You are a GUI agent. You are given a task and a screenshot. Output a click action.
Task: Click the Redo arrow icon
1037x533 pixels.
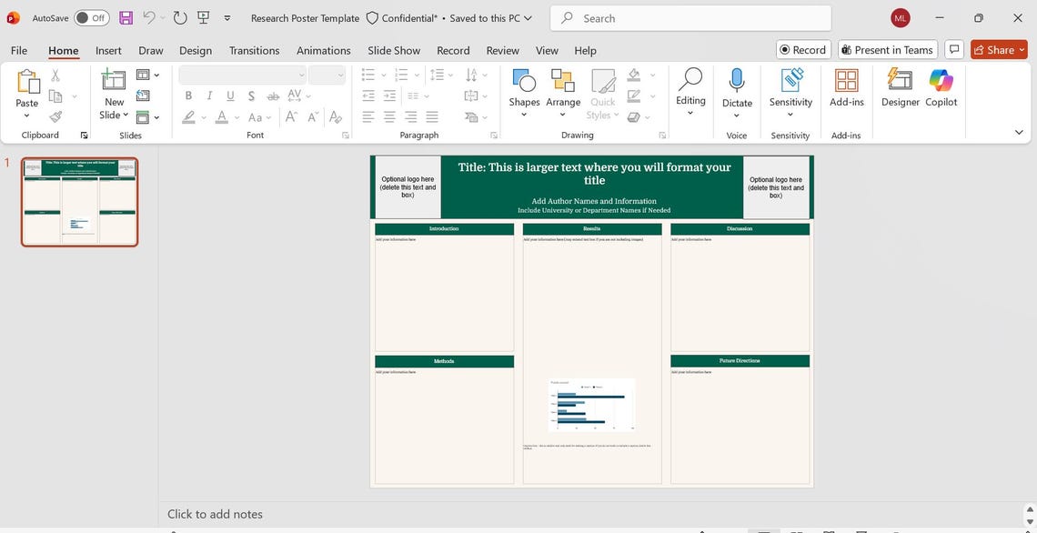point(180,18)
